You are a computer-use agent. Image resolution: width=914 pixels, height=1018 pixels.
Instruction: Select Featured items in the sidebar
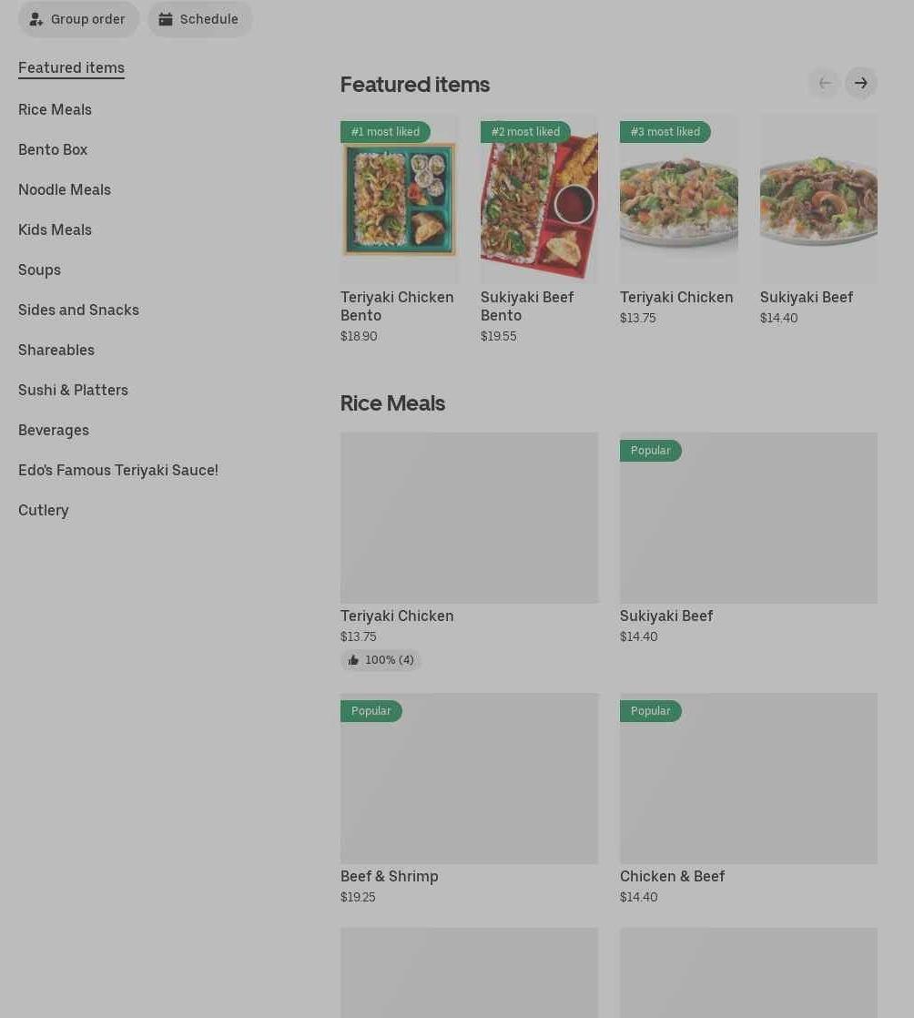tap(71, 67)
